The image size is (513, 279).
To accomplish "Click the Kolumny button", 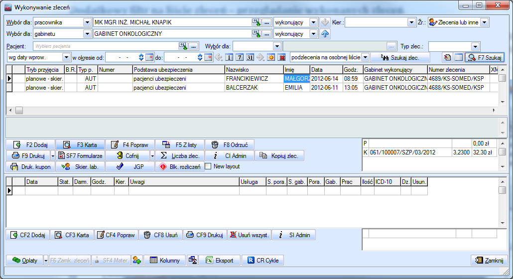I will pos(165,261).
